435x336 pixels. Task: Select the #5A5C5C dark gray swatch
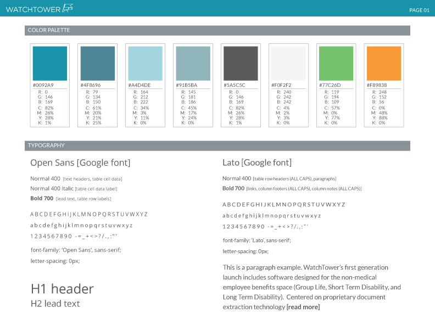(241, 64)
